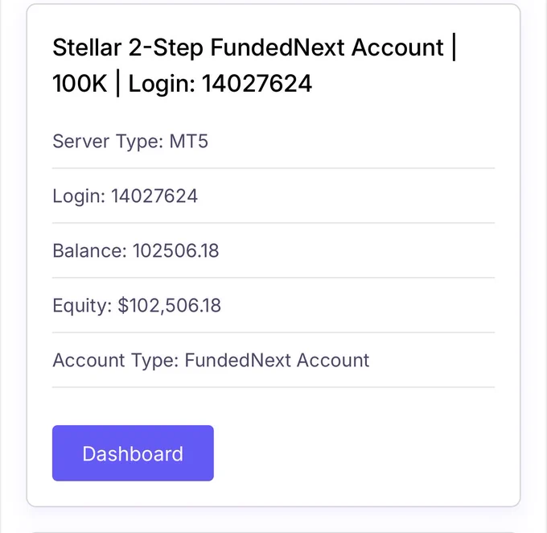Select the Server Type label

(x=108, y=142)
